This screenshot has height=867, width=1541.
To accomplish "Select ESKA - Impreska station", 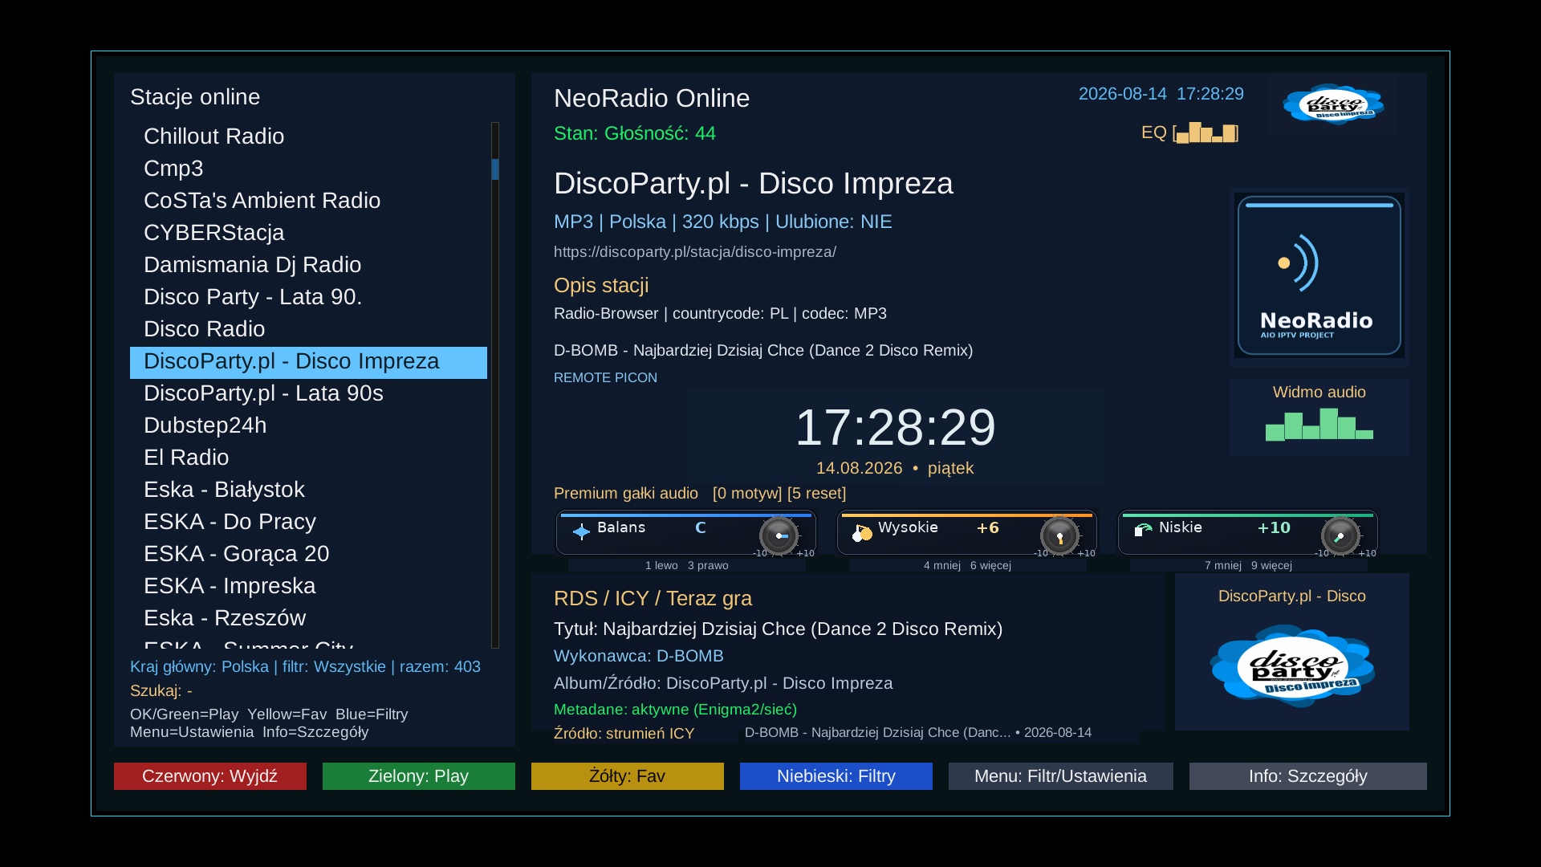I will [x=308, y=586].
